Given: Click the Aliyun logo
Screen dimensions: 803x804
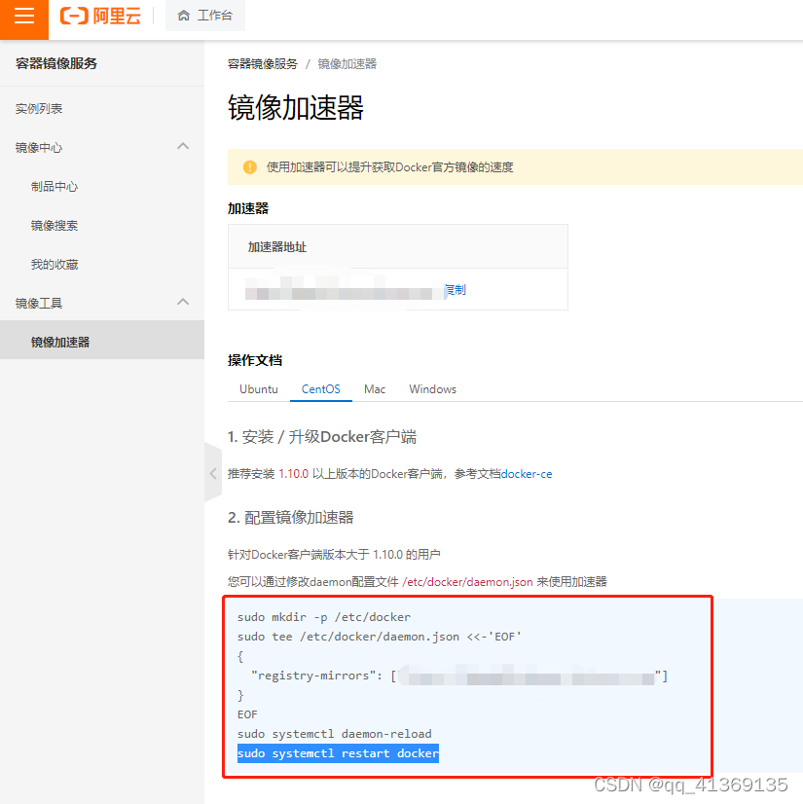Looking at the screenshot, I should tap(100, 16).
